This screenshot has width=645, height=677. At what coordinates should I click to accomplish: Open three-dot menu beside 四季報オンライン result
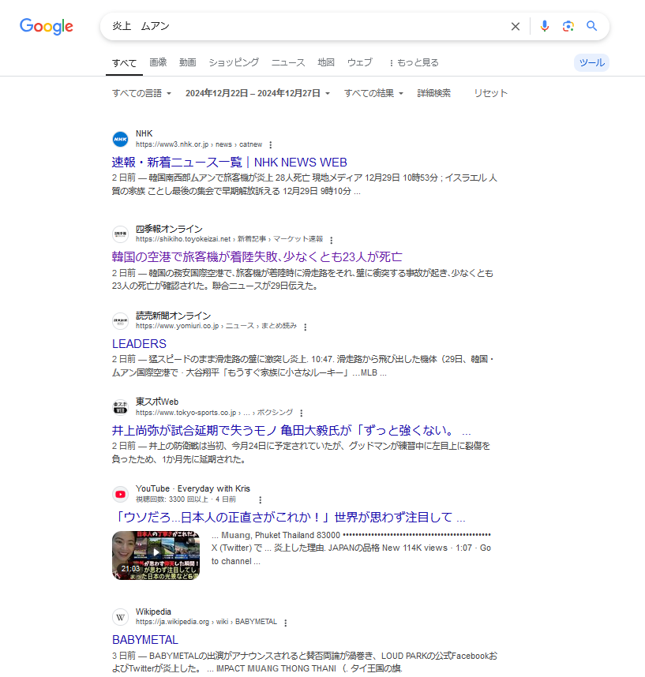click(332, 240)
